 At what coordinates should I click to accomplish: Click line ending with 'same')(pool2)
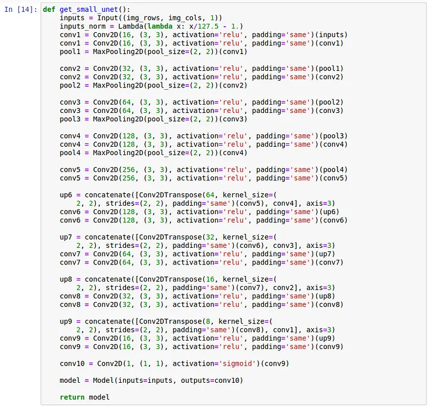coord(202,102)
